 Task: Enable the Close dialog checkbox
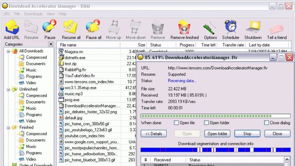(x=266, y=123)
